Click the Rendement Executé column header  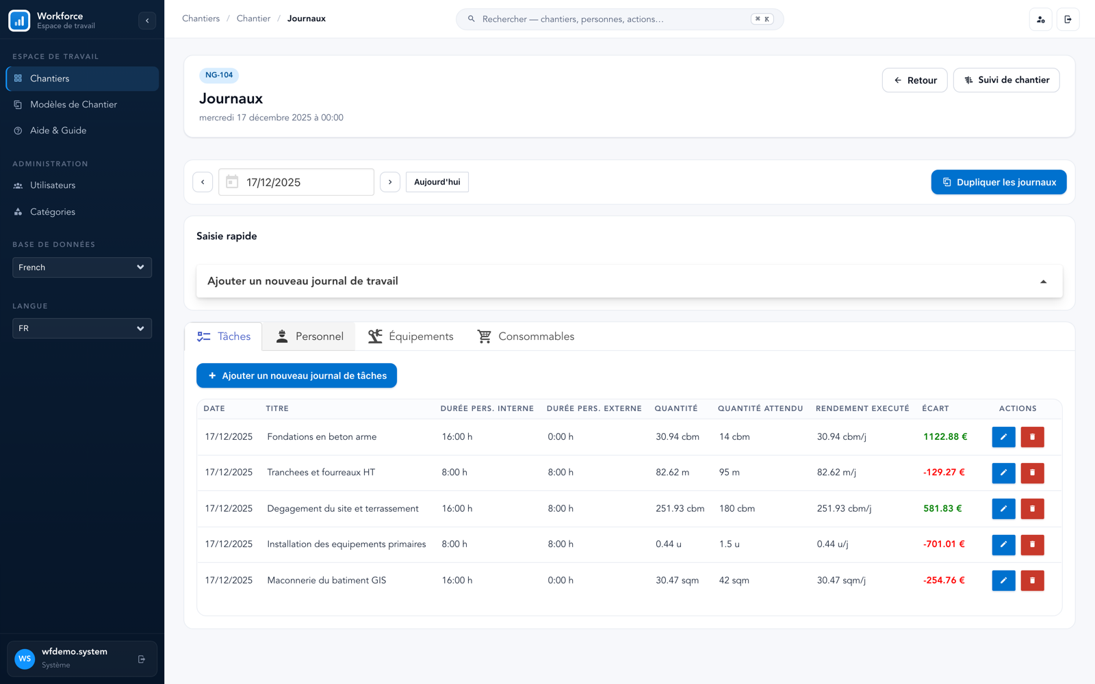[x=862, y=408]
